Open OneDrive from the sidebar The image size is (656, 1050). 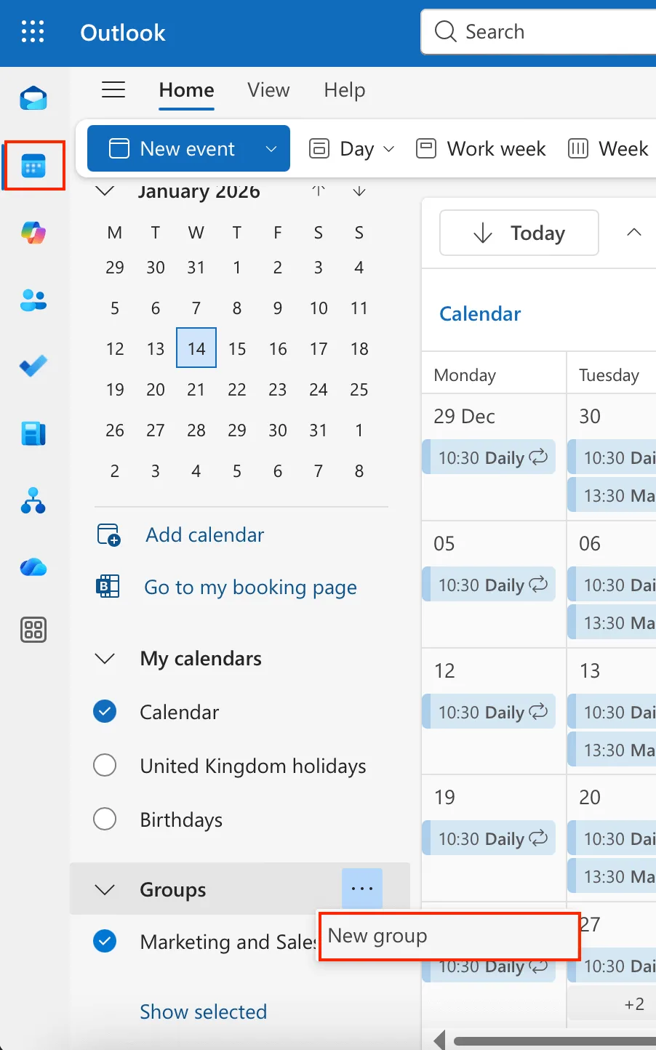[33, 567]
